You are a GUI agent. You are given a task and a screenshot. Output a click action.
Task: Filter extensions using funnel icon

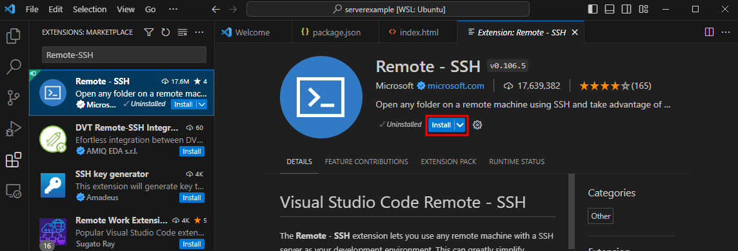pos(149,32)
